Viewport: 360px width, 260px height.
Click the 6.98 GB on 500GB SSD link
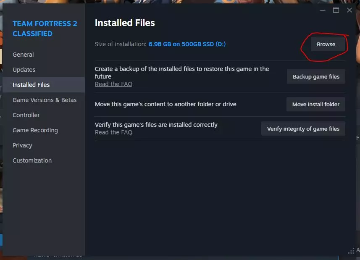coord(187,44)
